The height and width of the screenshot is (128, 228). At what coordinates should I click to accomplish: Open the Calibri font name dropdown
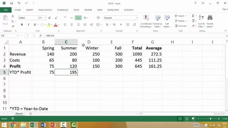coord(38,18)
